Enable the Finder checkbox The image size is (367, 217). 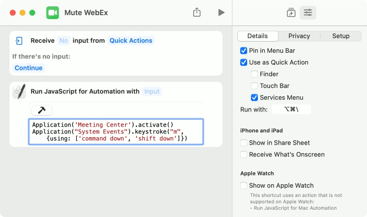coord(254,74)
